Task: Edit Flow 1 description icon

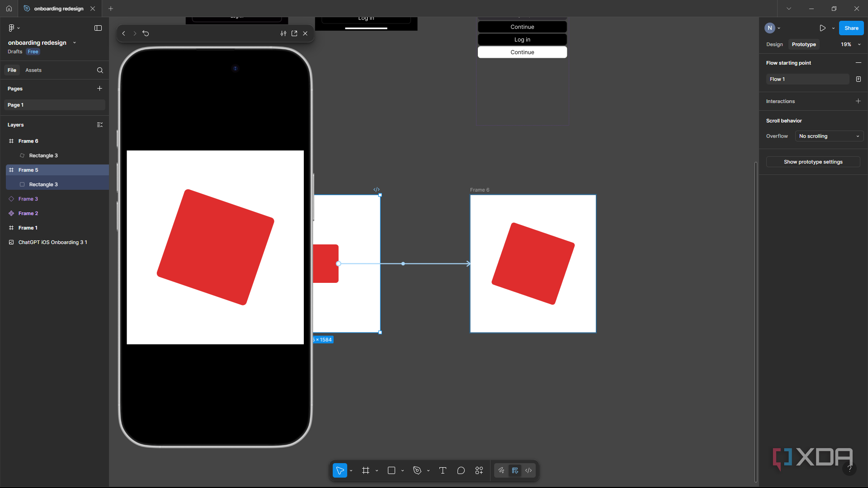Action: point(858,79)
